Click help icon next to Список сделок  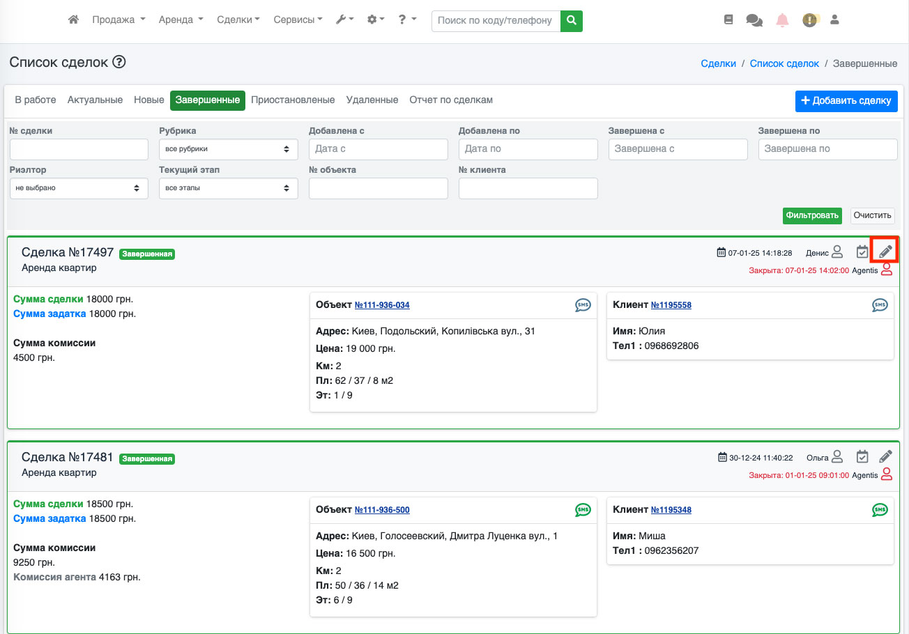119,63
